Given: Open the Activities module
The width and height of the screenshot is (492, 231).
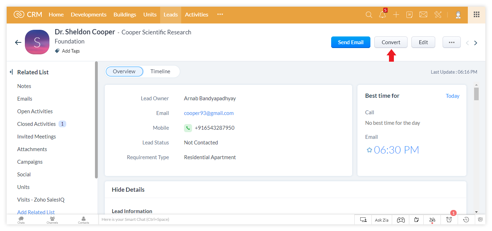Looking at the screenshot, I should 197,14.
